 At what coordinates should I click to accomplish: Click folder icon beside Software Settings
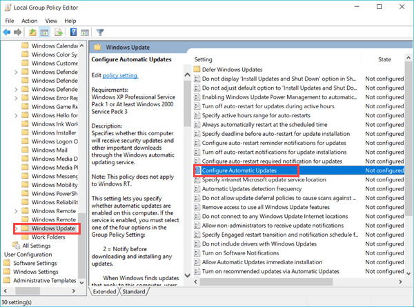coord(7,263)
